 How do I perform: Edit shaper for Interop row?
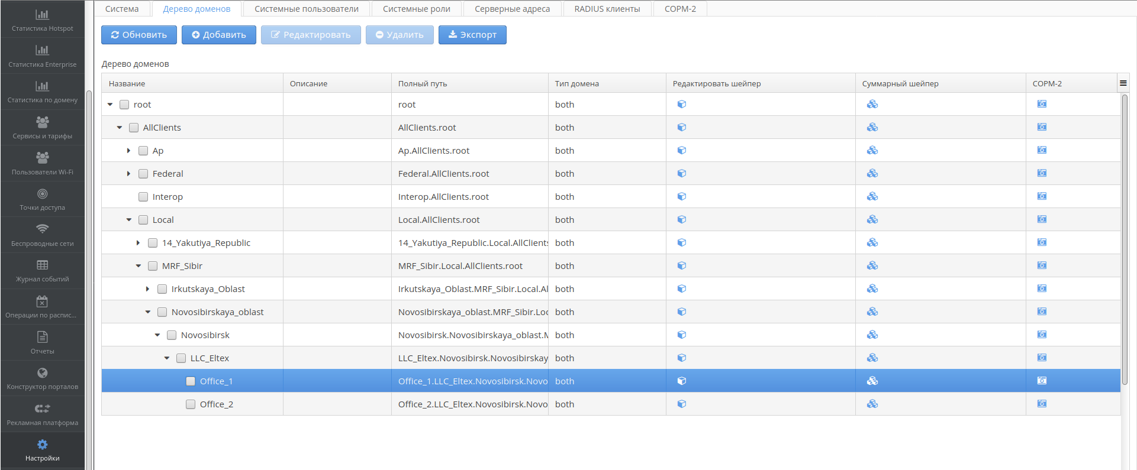pyautogui.click(x=682, y=196)
